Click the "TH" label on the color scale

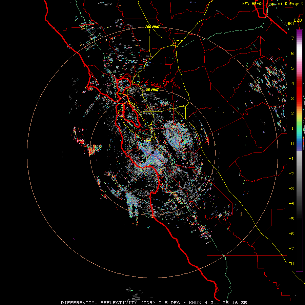tap(291, 264)
